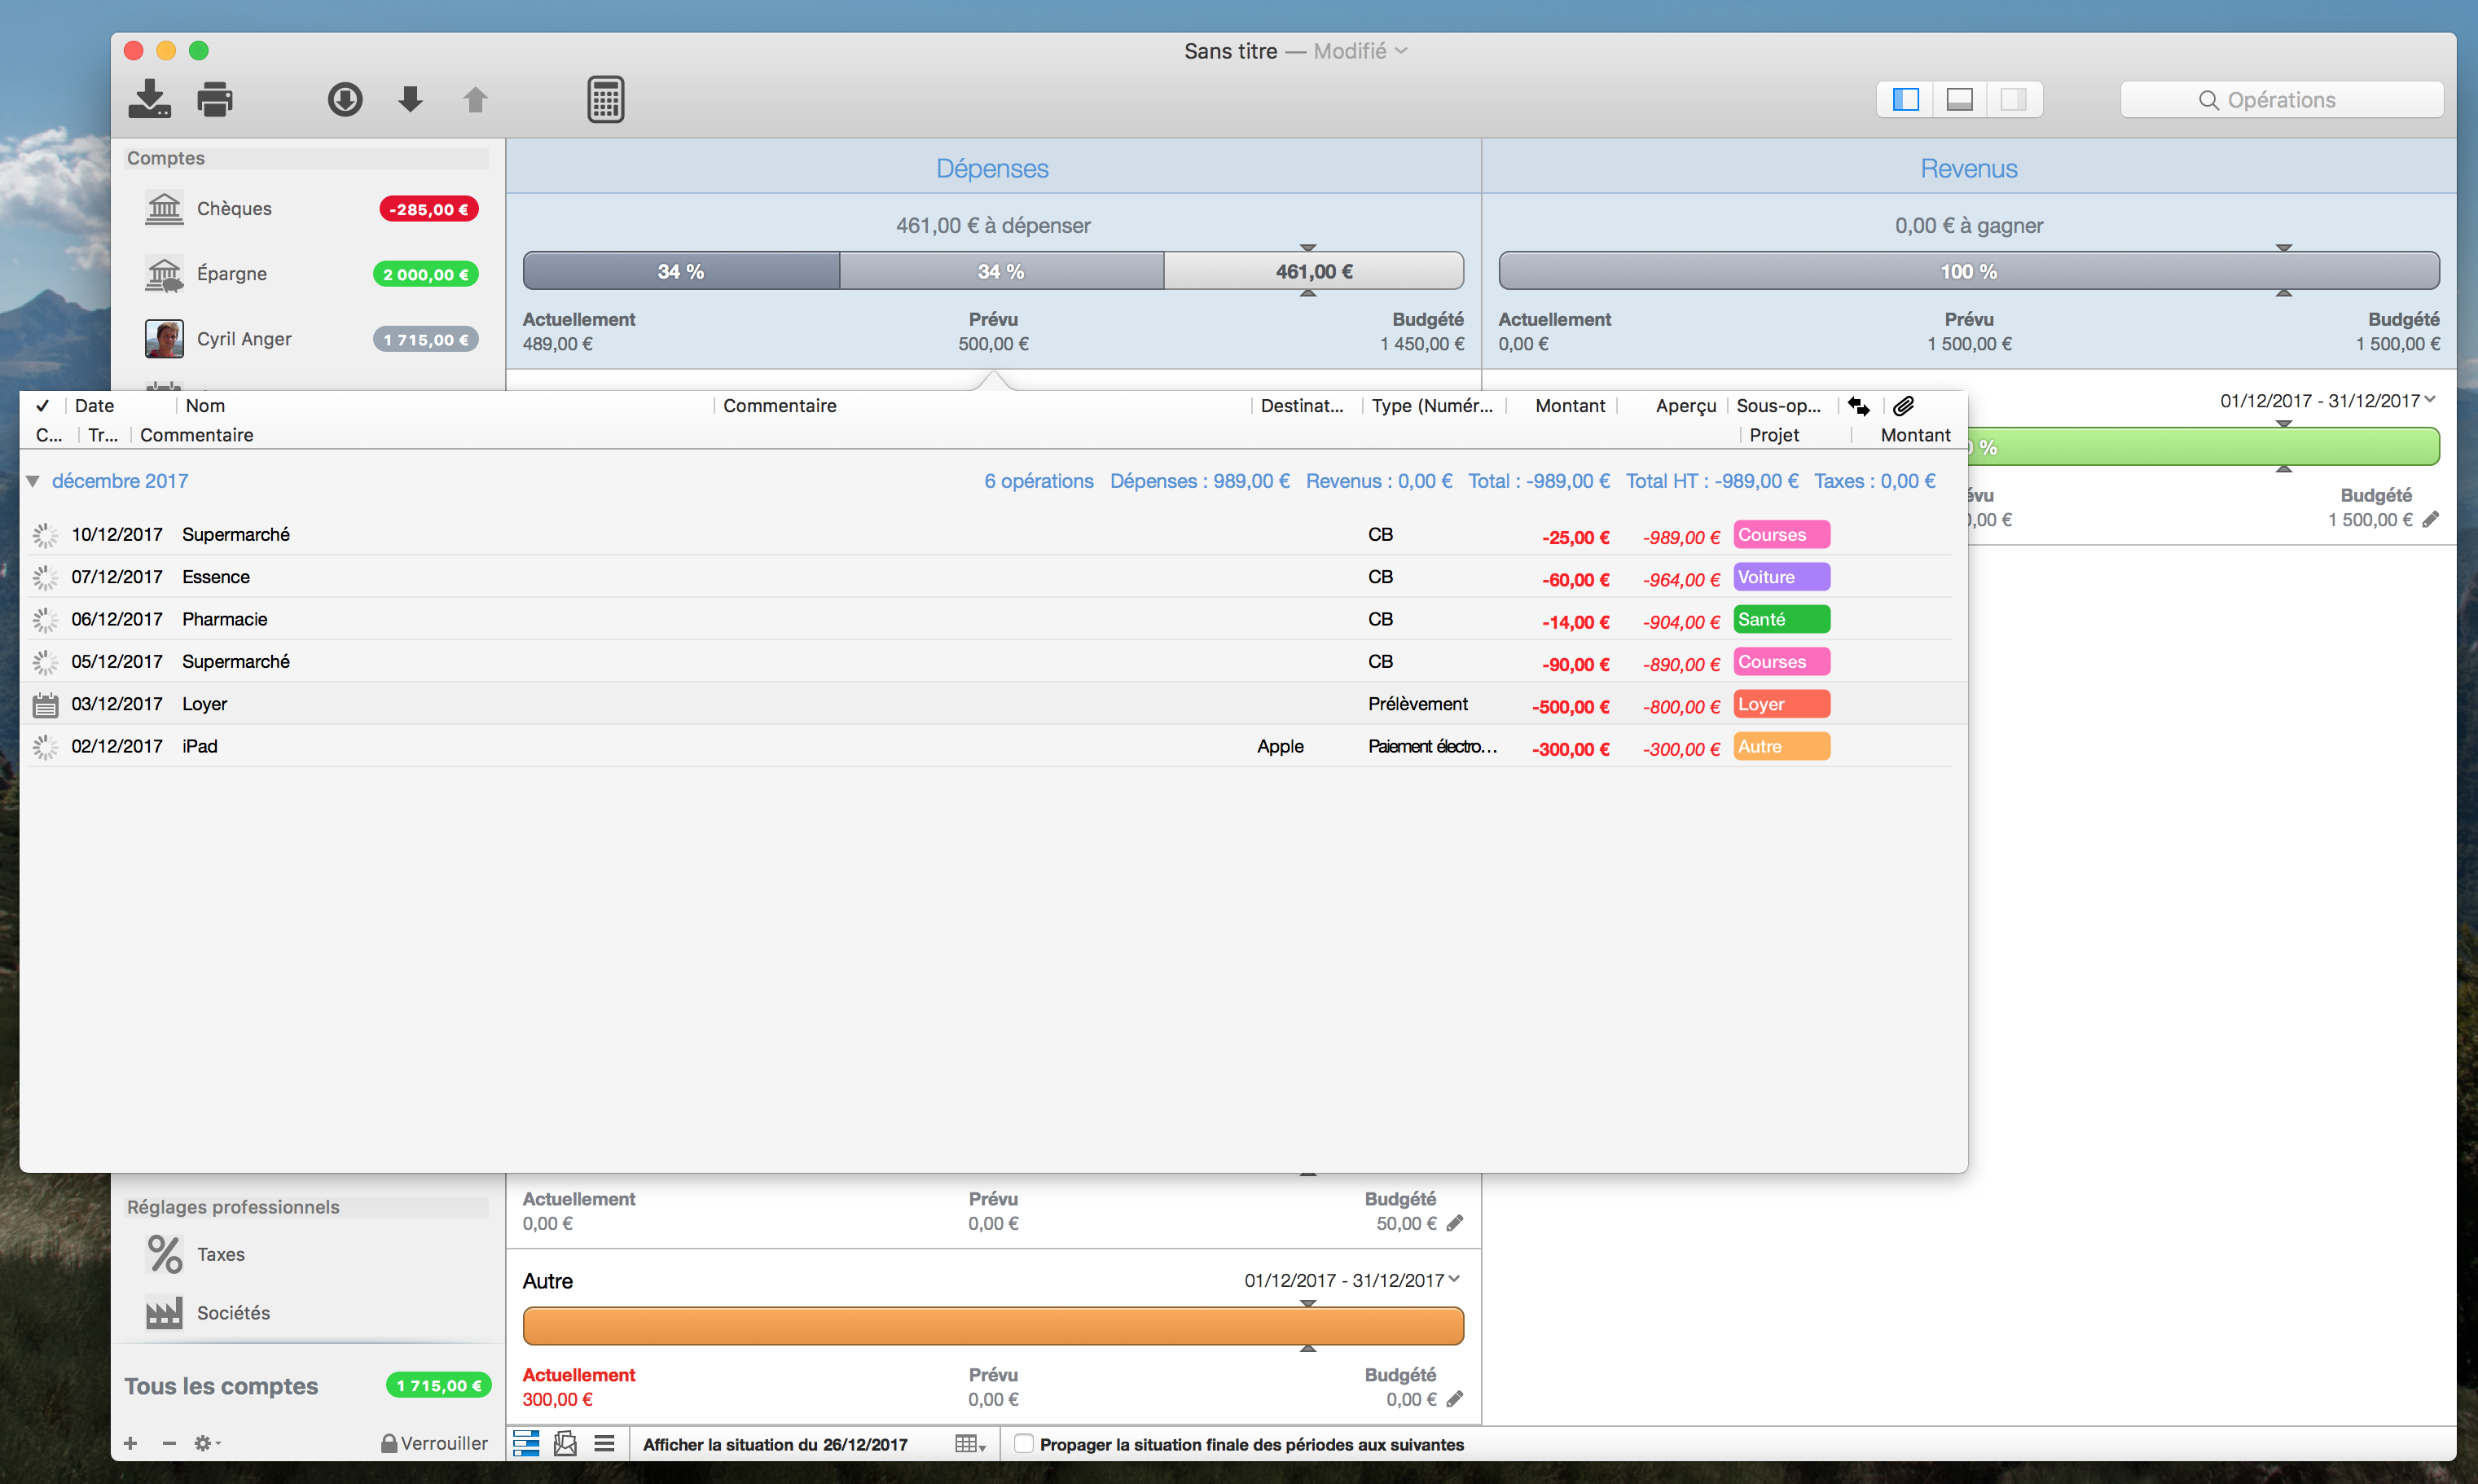
Task: Click the import download tray icon
Action: pyautogui.click(x=149, y=99)
